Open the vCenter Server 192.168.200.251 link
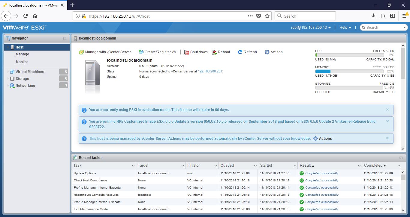The height and width of the screenshot is (217, 410). point(210,71)
